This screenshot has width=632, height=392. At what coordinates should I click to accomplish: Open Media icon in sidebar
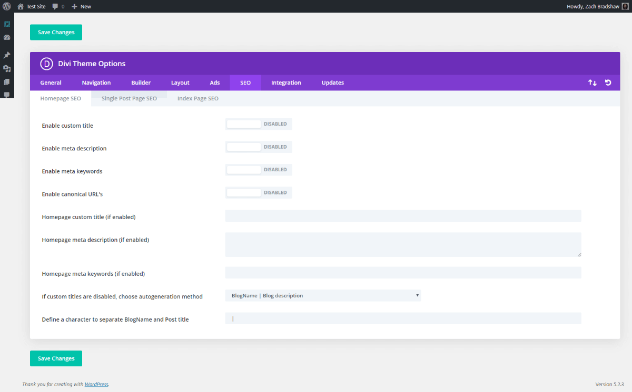[7, 68]
